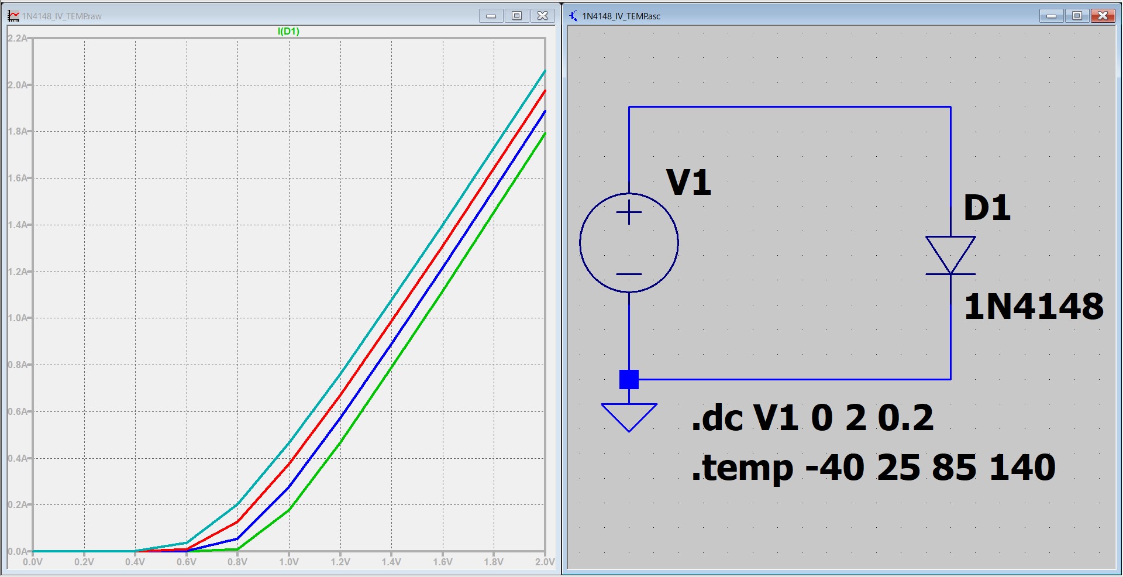Select the D1 diode symbol
1123x577 pixels.
tap(950, 256)
